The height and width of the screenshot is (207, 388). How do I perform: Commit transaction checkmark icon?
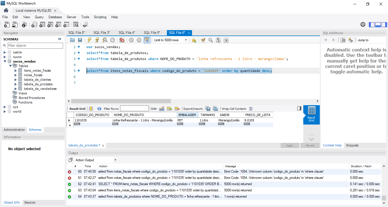[x=131, y=40]
